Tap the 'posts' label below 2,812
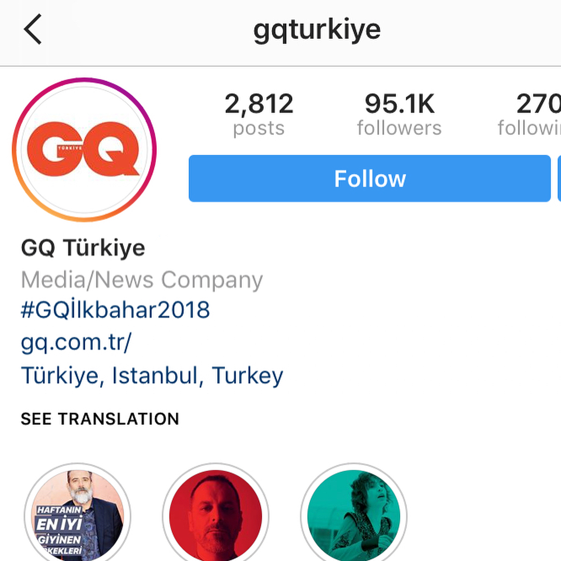 (x=259, y=128)
